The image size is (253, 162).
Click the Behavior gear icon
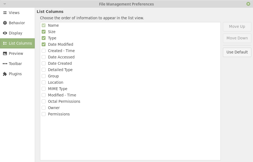click(x=5, y=23)
